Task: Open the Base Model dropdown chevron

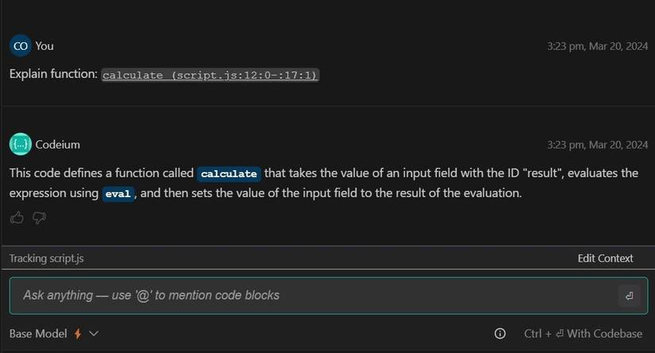Action: point(94,334)
